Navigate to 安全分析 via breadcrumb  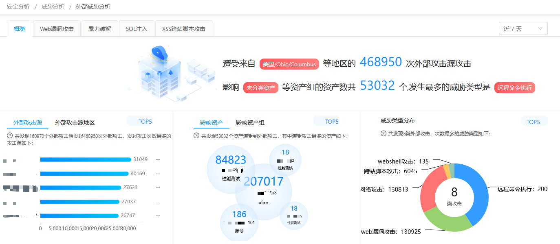pos(18,7)
